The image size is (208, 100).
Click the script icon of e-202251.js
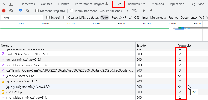tap(3, 92)
